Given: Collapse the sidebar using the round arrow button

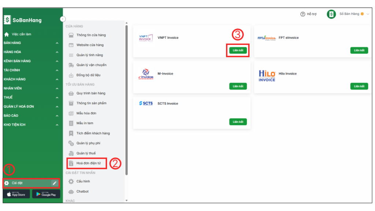Looking at the screenshot, I should click(63, 19).
